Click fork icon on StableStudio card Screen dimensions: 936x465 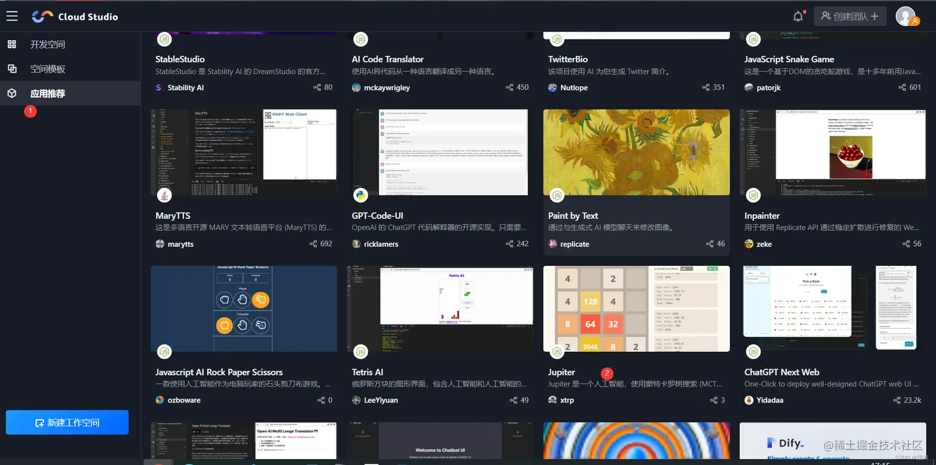(x=318, y=87)
